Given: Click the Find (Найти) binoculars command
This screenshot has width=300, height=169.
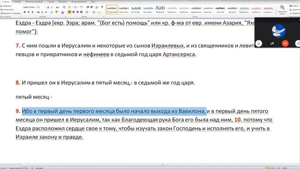Looking at the screenshot, I should (x=294, y=6).
